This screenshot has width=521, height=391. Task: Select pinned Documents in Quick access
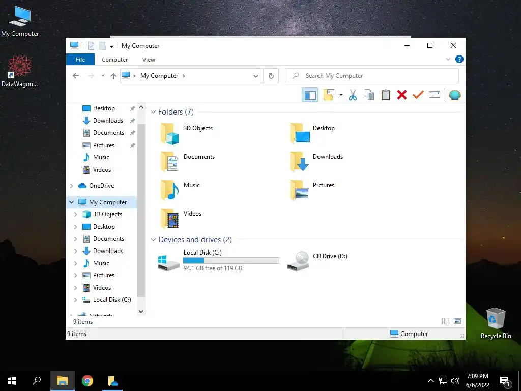click(x=108, y=133)
